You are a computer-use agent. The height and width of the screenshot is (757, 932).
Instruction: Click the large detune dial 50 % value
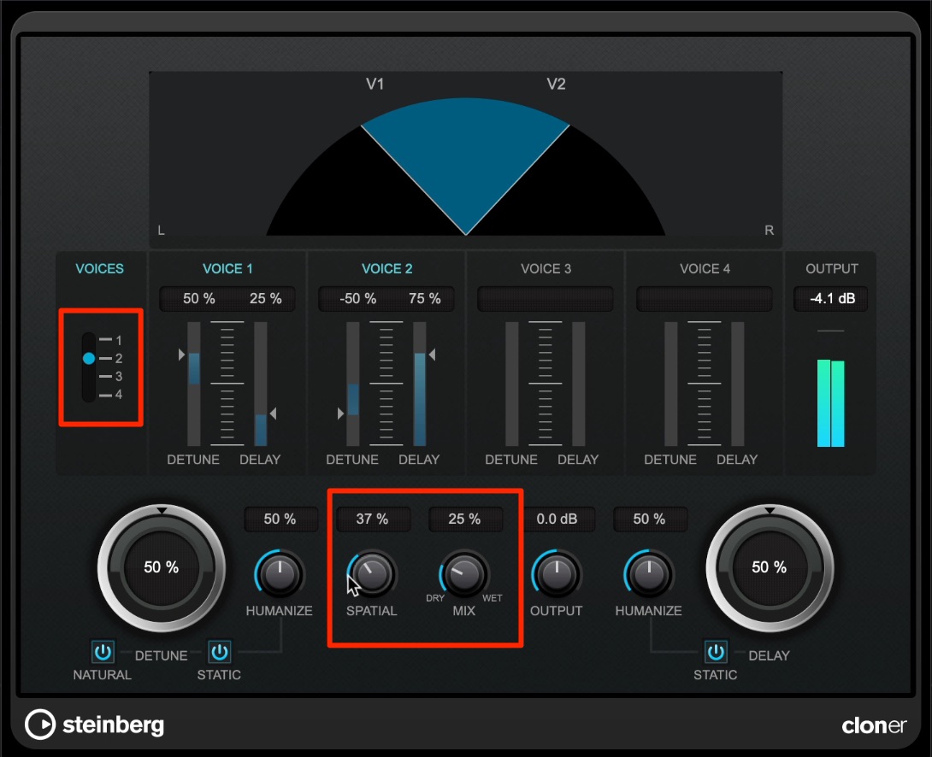coord(161,567)
